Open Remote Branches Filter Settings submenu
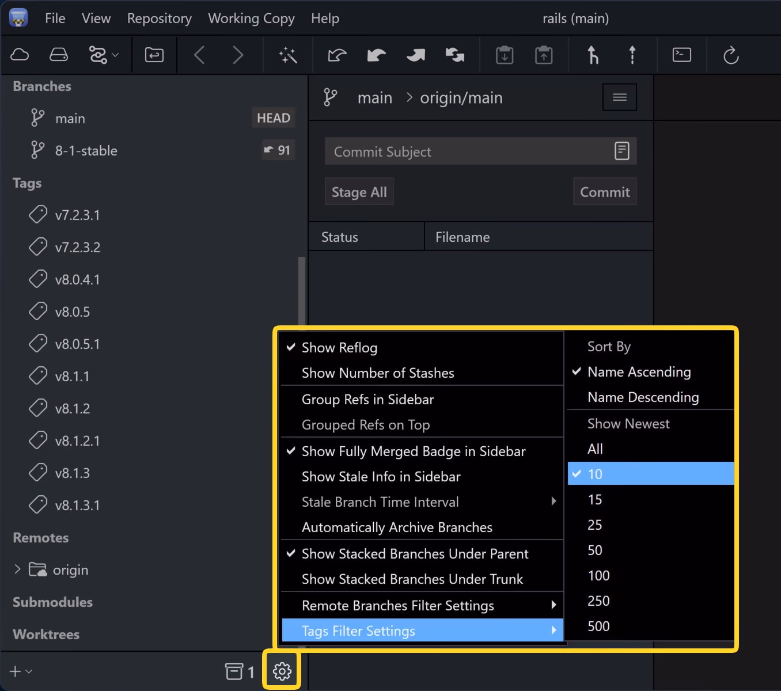This screenshot has width=781, height=691. pyautogui.click(x=422, y=606)
